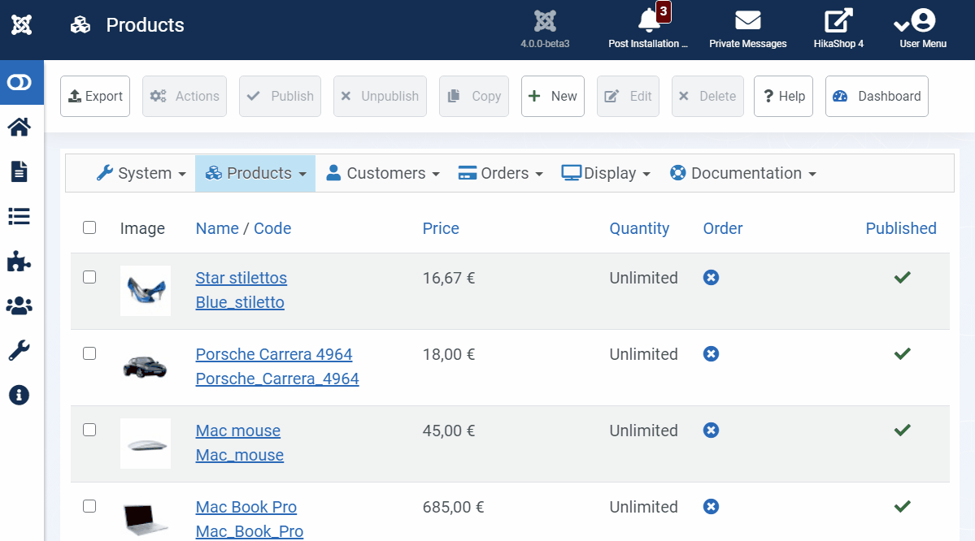975x541 pixels.
Task: Select all products with header checkbox
Action: pos(89,227)
